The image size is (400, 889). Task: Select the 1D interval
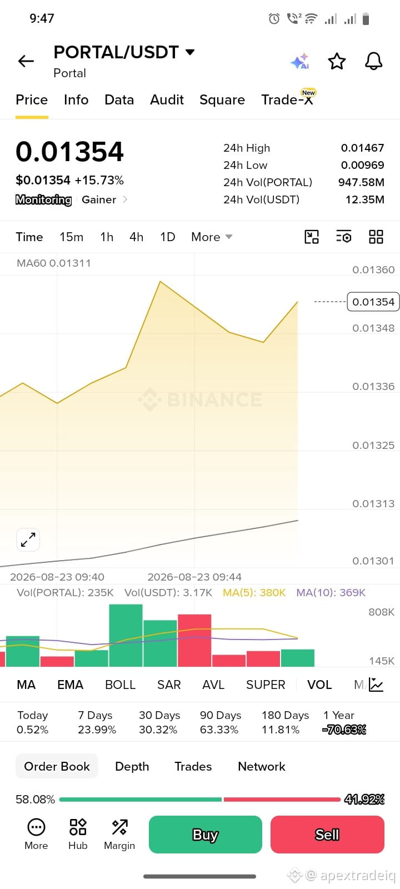(168, 237)
